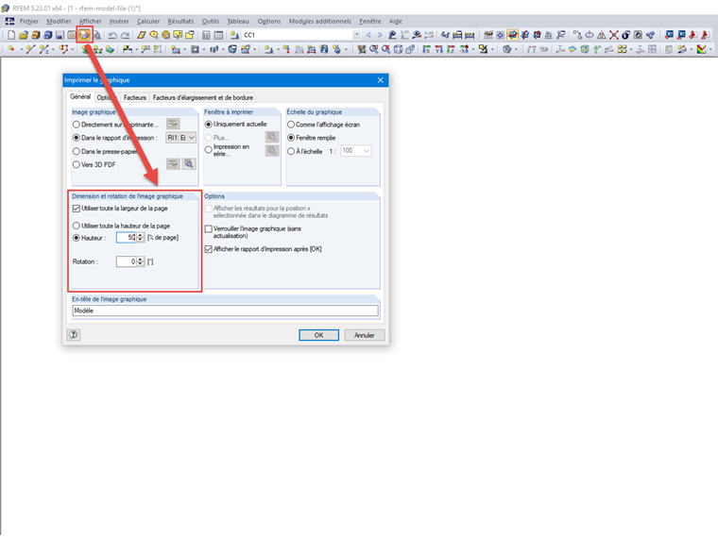718x538 pixels.
Task: Click Rotation angle spinner arrows
Action: (141, 261)
